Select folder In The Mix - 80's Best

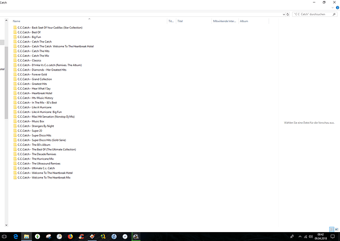coord(35,103)
